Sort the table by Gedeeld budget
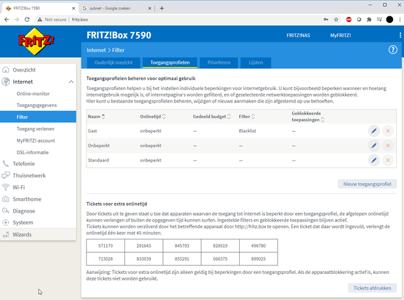 click(x=212, y=117)
